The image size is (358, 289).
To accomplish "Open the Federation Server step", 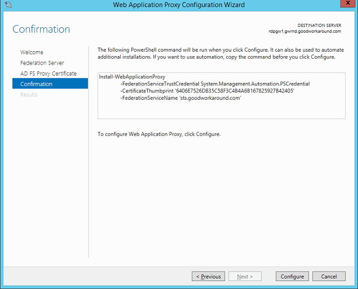I will (42, 63).
